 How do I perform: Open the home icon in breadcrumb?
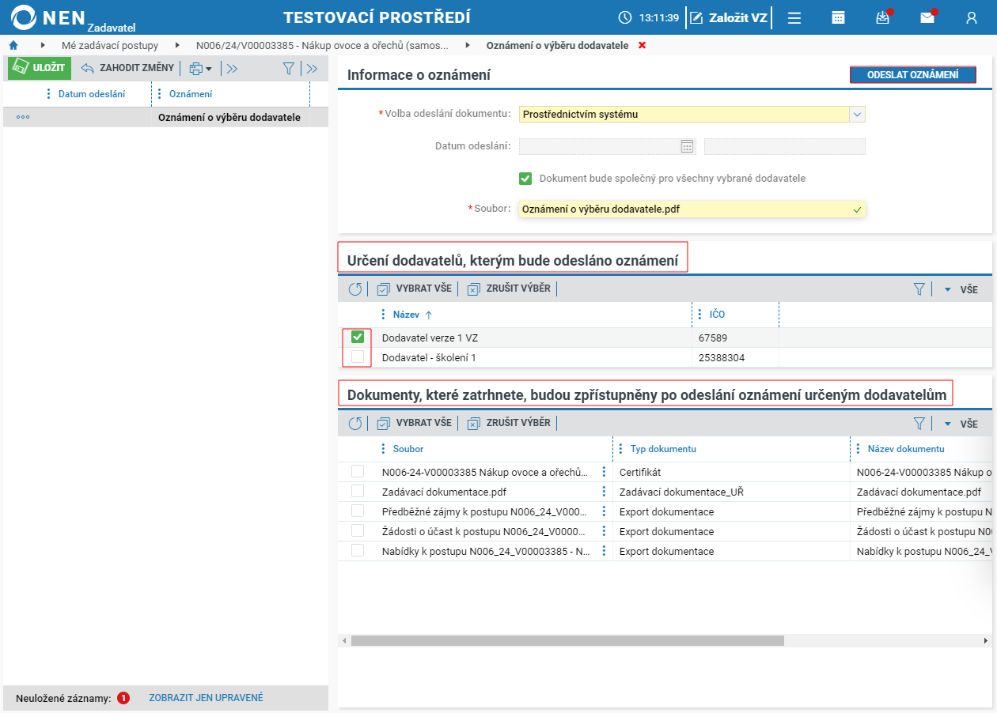pyautogui.click(x=13, y=46)
